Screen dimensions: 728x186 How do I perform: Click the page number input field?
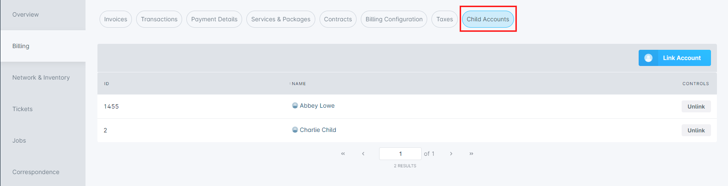coord(400,154)
